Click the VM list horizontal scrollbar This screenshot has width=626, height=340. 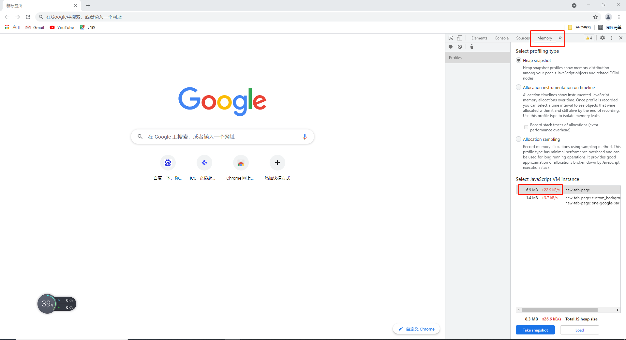[559, 310]
